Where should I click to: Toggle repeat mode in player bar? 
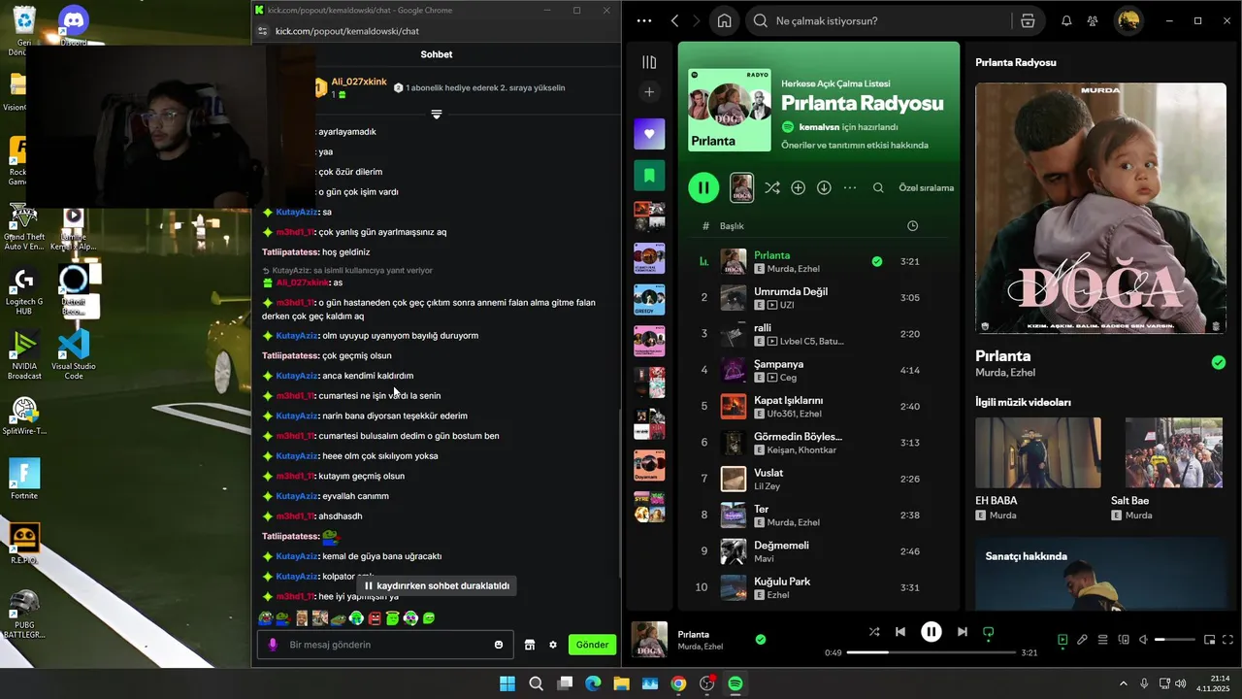click(989, 632)
